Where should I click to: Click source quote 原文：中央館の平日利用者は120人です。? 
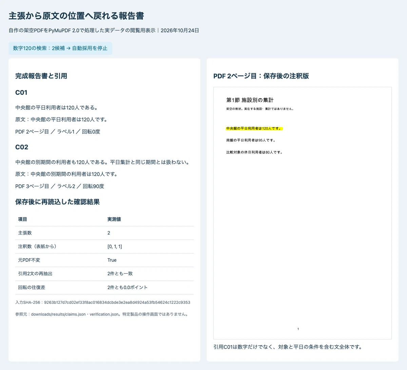pyautogui.click(x=62, y=119)
